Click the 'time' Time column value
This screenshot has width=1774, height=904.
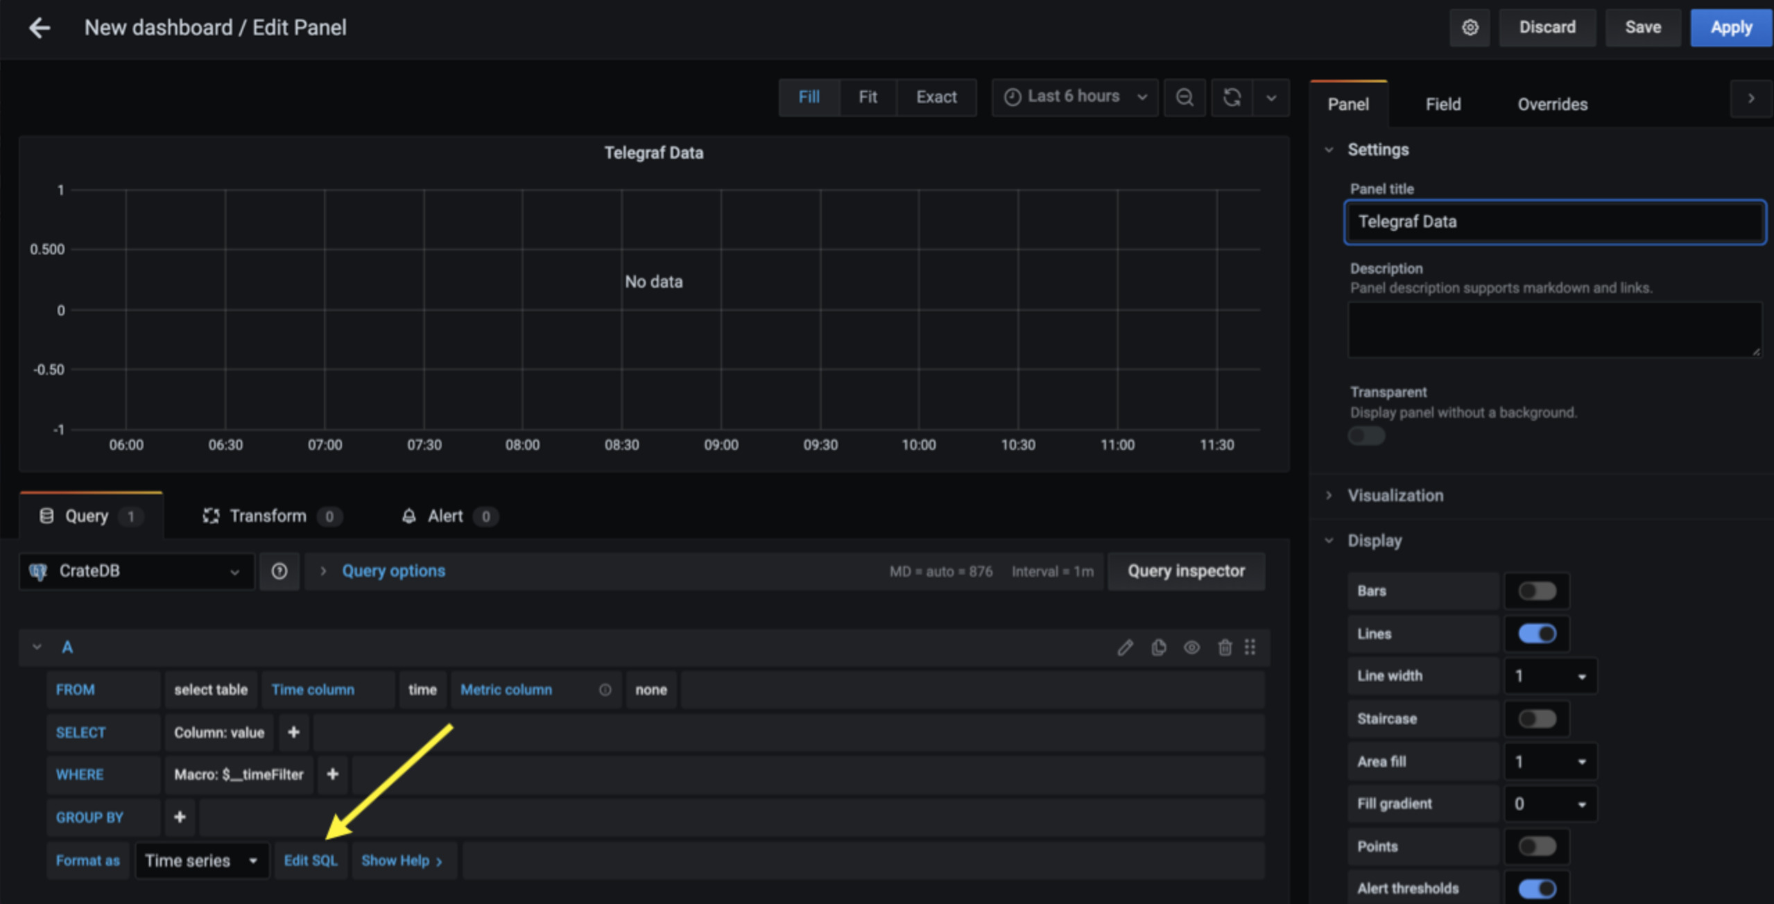click(422, 690)
